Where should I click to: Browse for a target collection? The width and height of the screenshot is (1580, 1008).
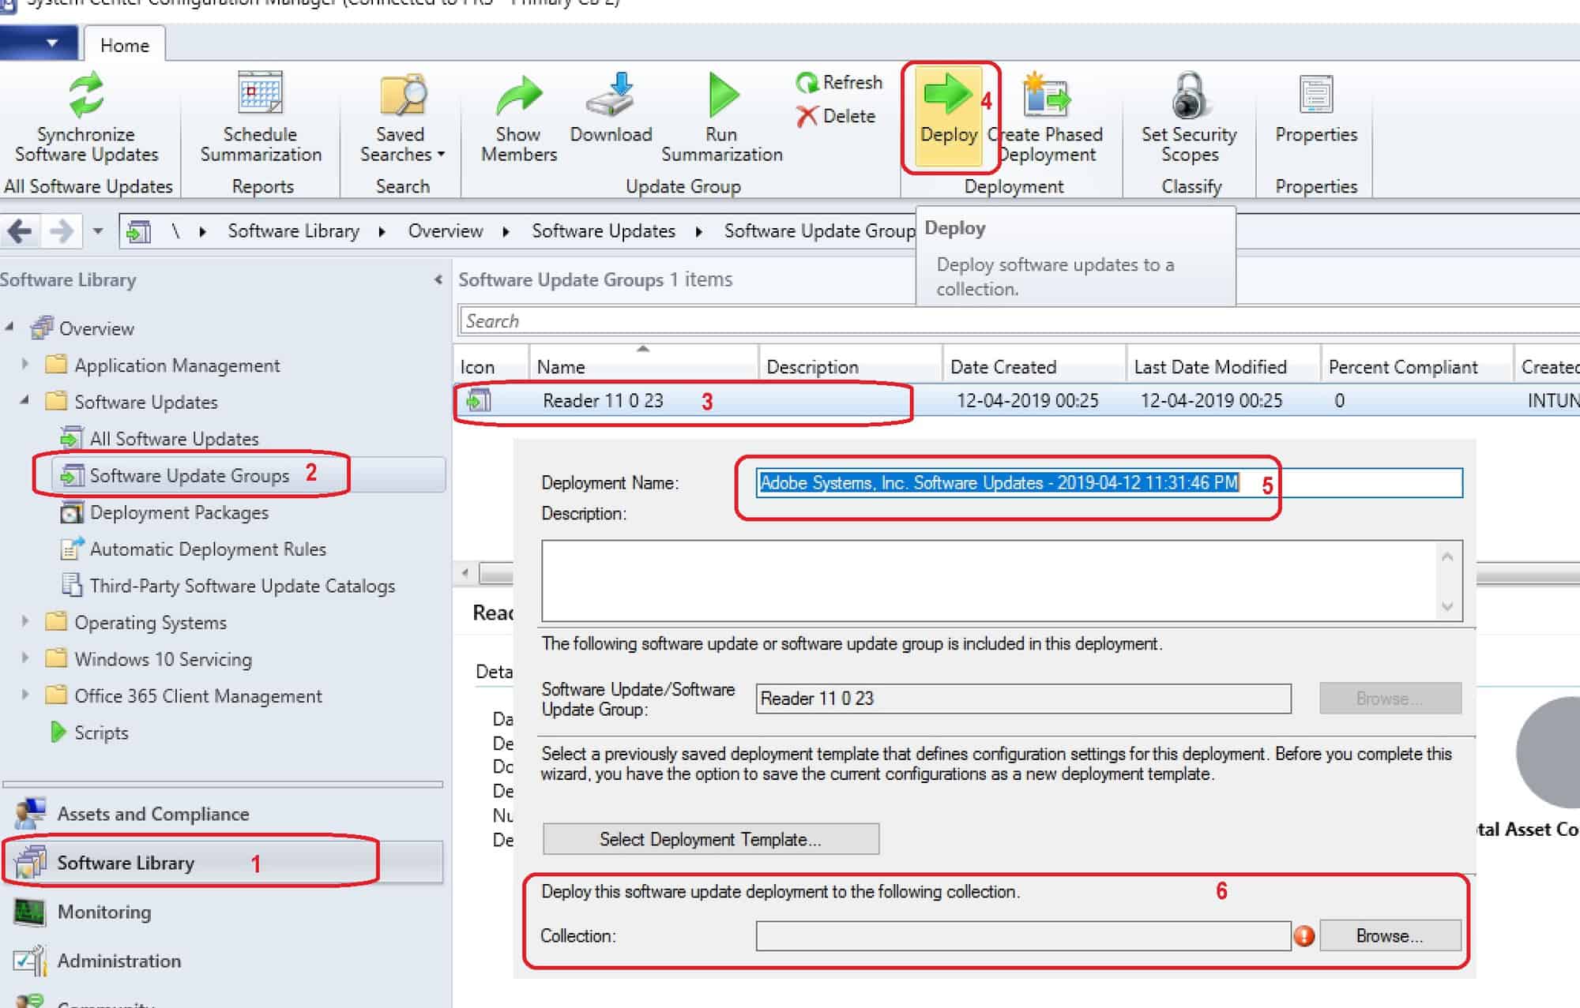(1390, 936)
